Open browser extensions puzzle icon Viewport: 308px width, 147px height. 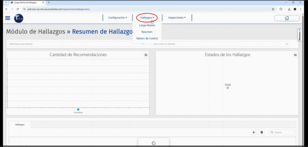[281, 9]
